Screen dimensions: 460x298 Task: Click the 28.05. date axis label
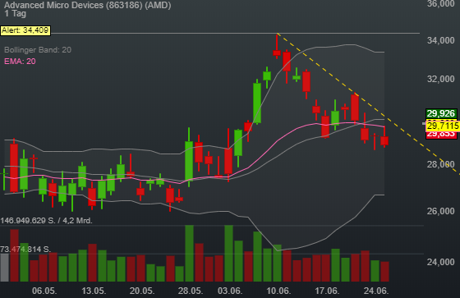[191, 291]
